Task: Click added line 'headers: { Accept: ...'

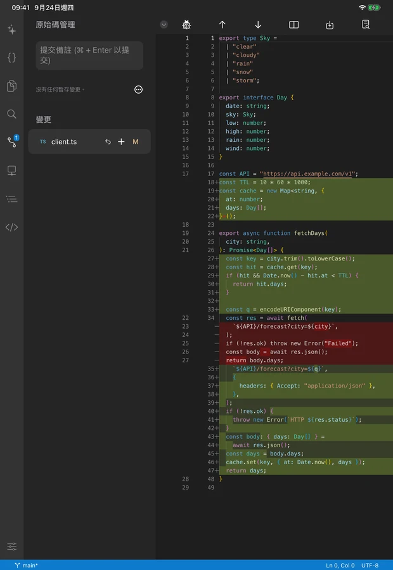Action: [x=307, y=386]
